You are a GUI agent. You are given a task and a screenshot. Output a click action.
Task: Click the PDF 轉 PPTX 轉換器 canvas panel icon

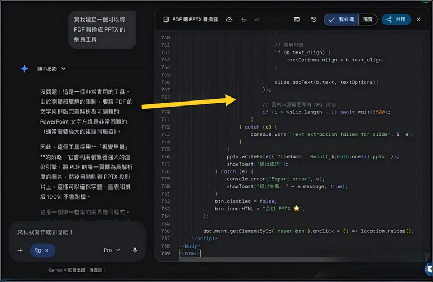pos(166,19)
